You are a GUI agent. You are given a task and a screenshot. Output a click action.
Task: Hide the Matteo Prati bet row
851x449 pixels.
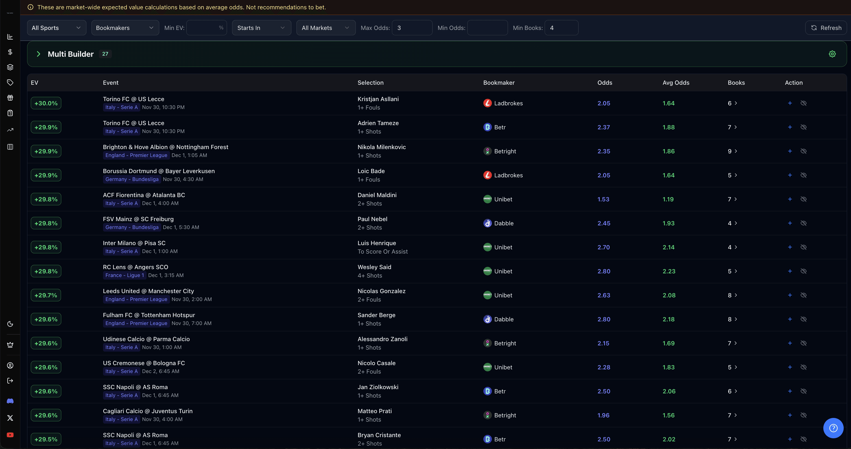click(804, 415)
